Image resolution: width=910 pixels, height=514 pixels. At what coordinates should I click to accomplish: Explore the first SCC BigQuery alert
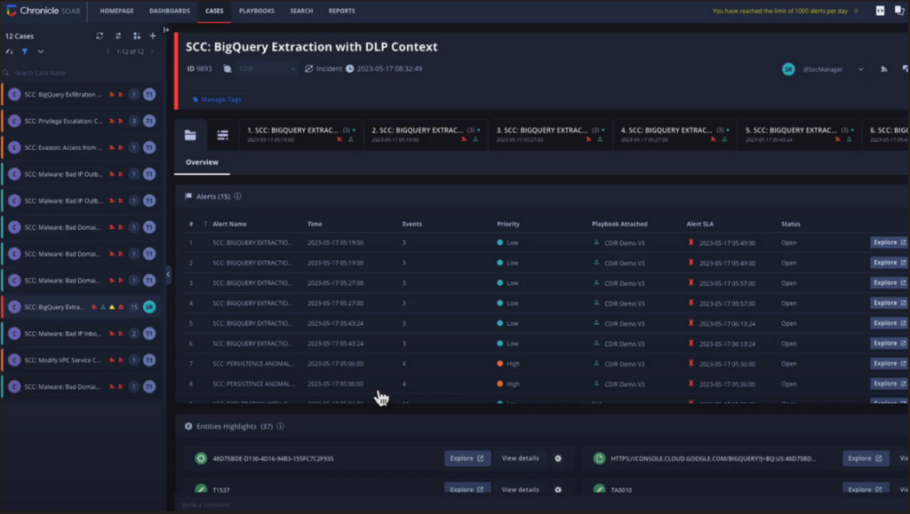pos(887,242)
